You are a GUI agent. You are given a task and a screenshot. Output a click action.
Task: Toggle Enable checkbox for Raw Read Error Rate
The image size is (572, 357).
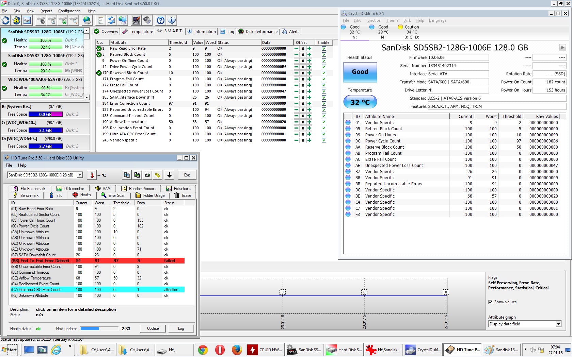pyautogui.click(x=324, y=49)
